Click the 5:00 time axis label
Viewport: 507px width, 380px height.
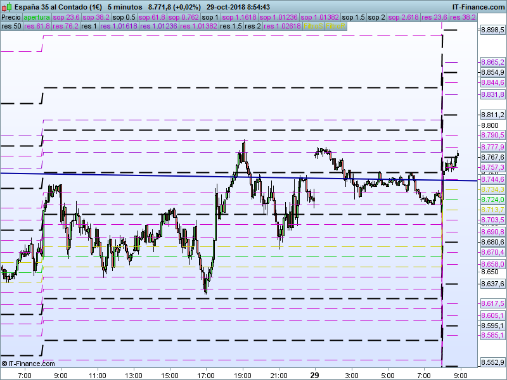point(388,376)
